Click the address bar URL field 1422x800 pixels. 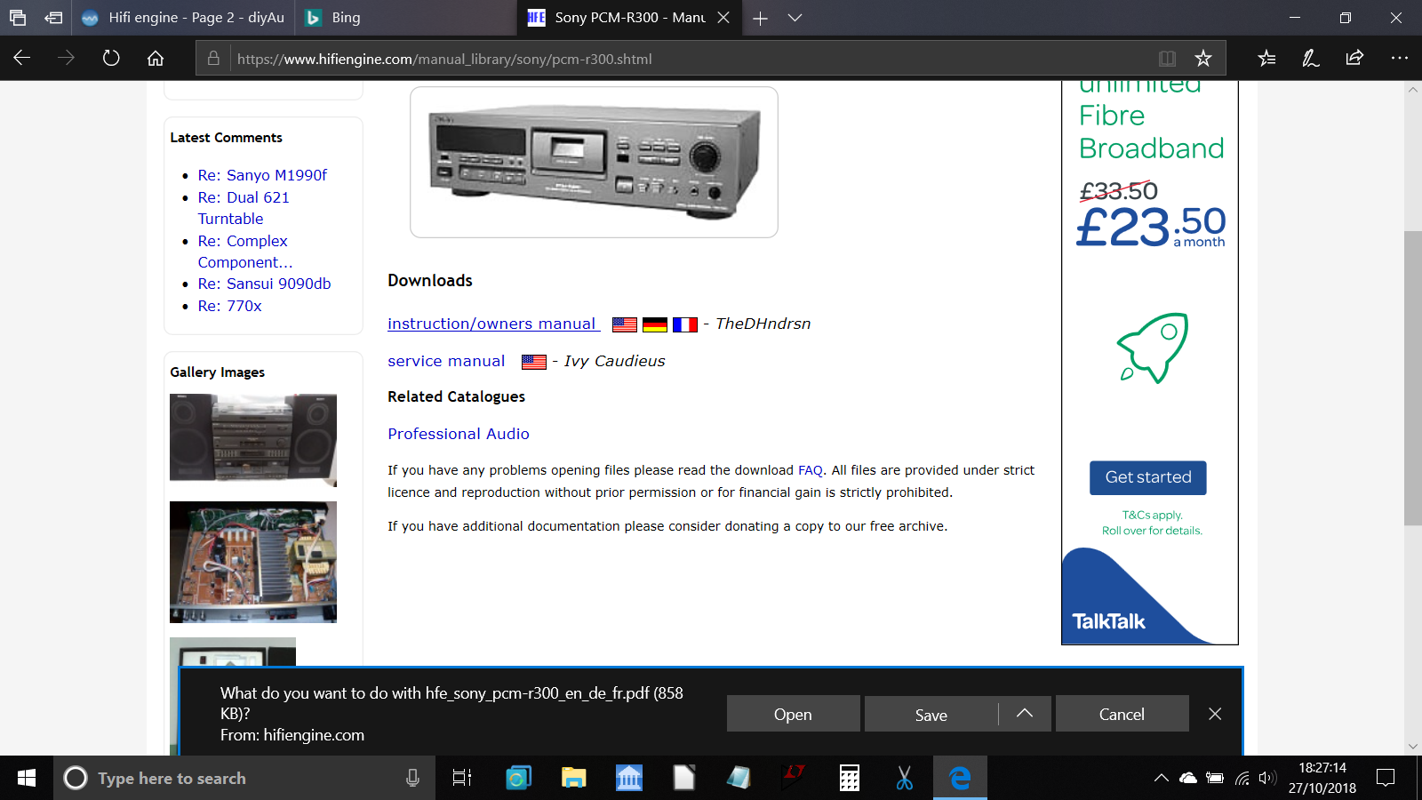(693, 59)
